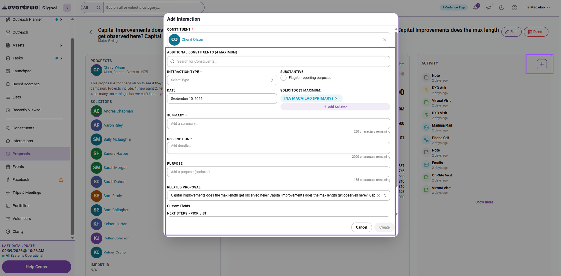Toggle dark mode moon icon

coord(502,8)
